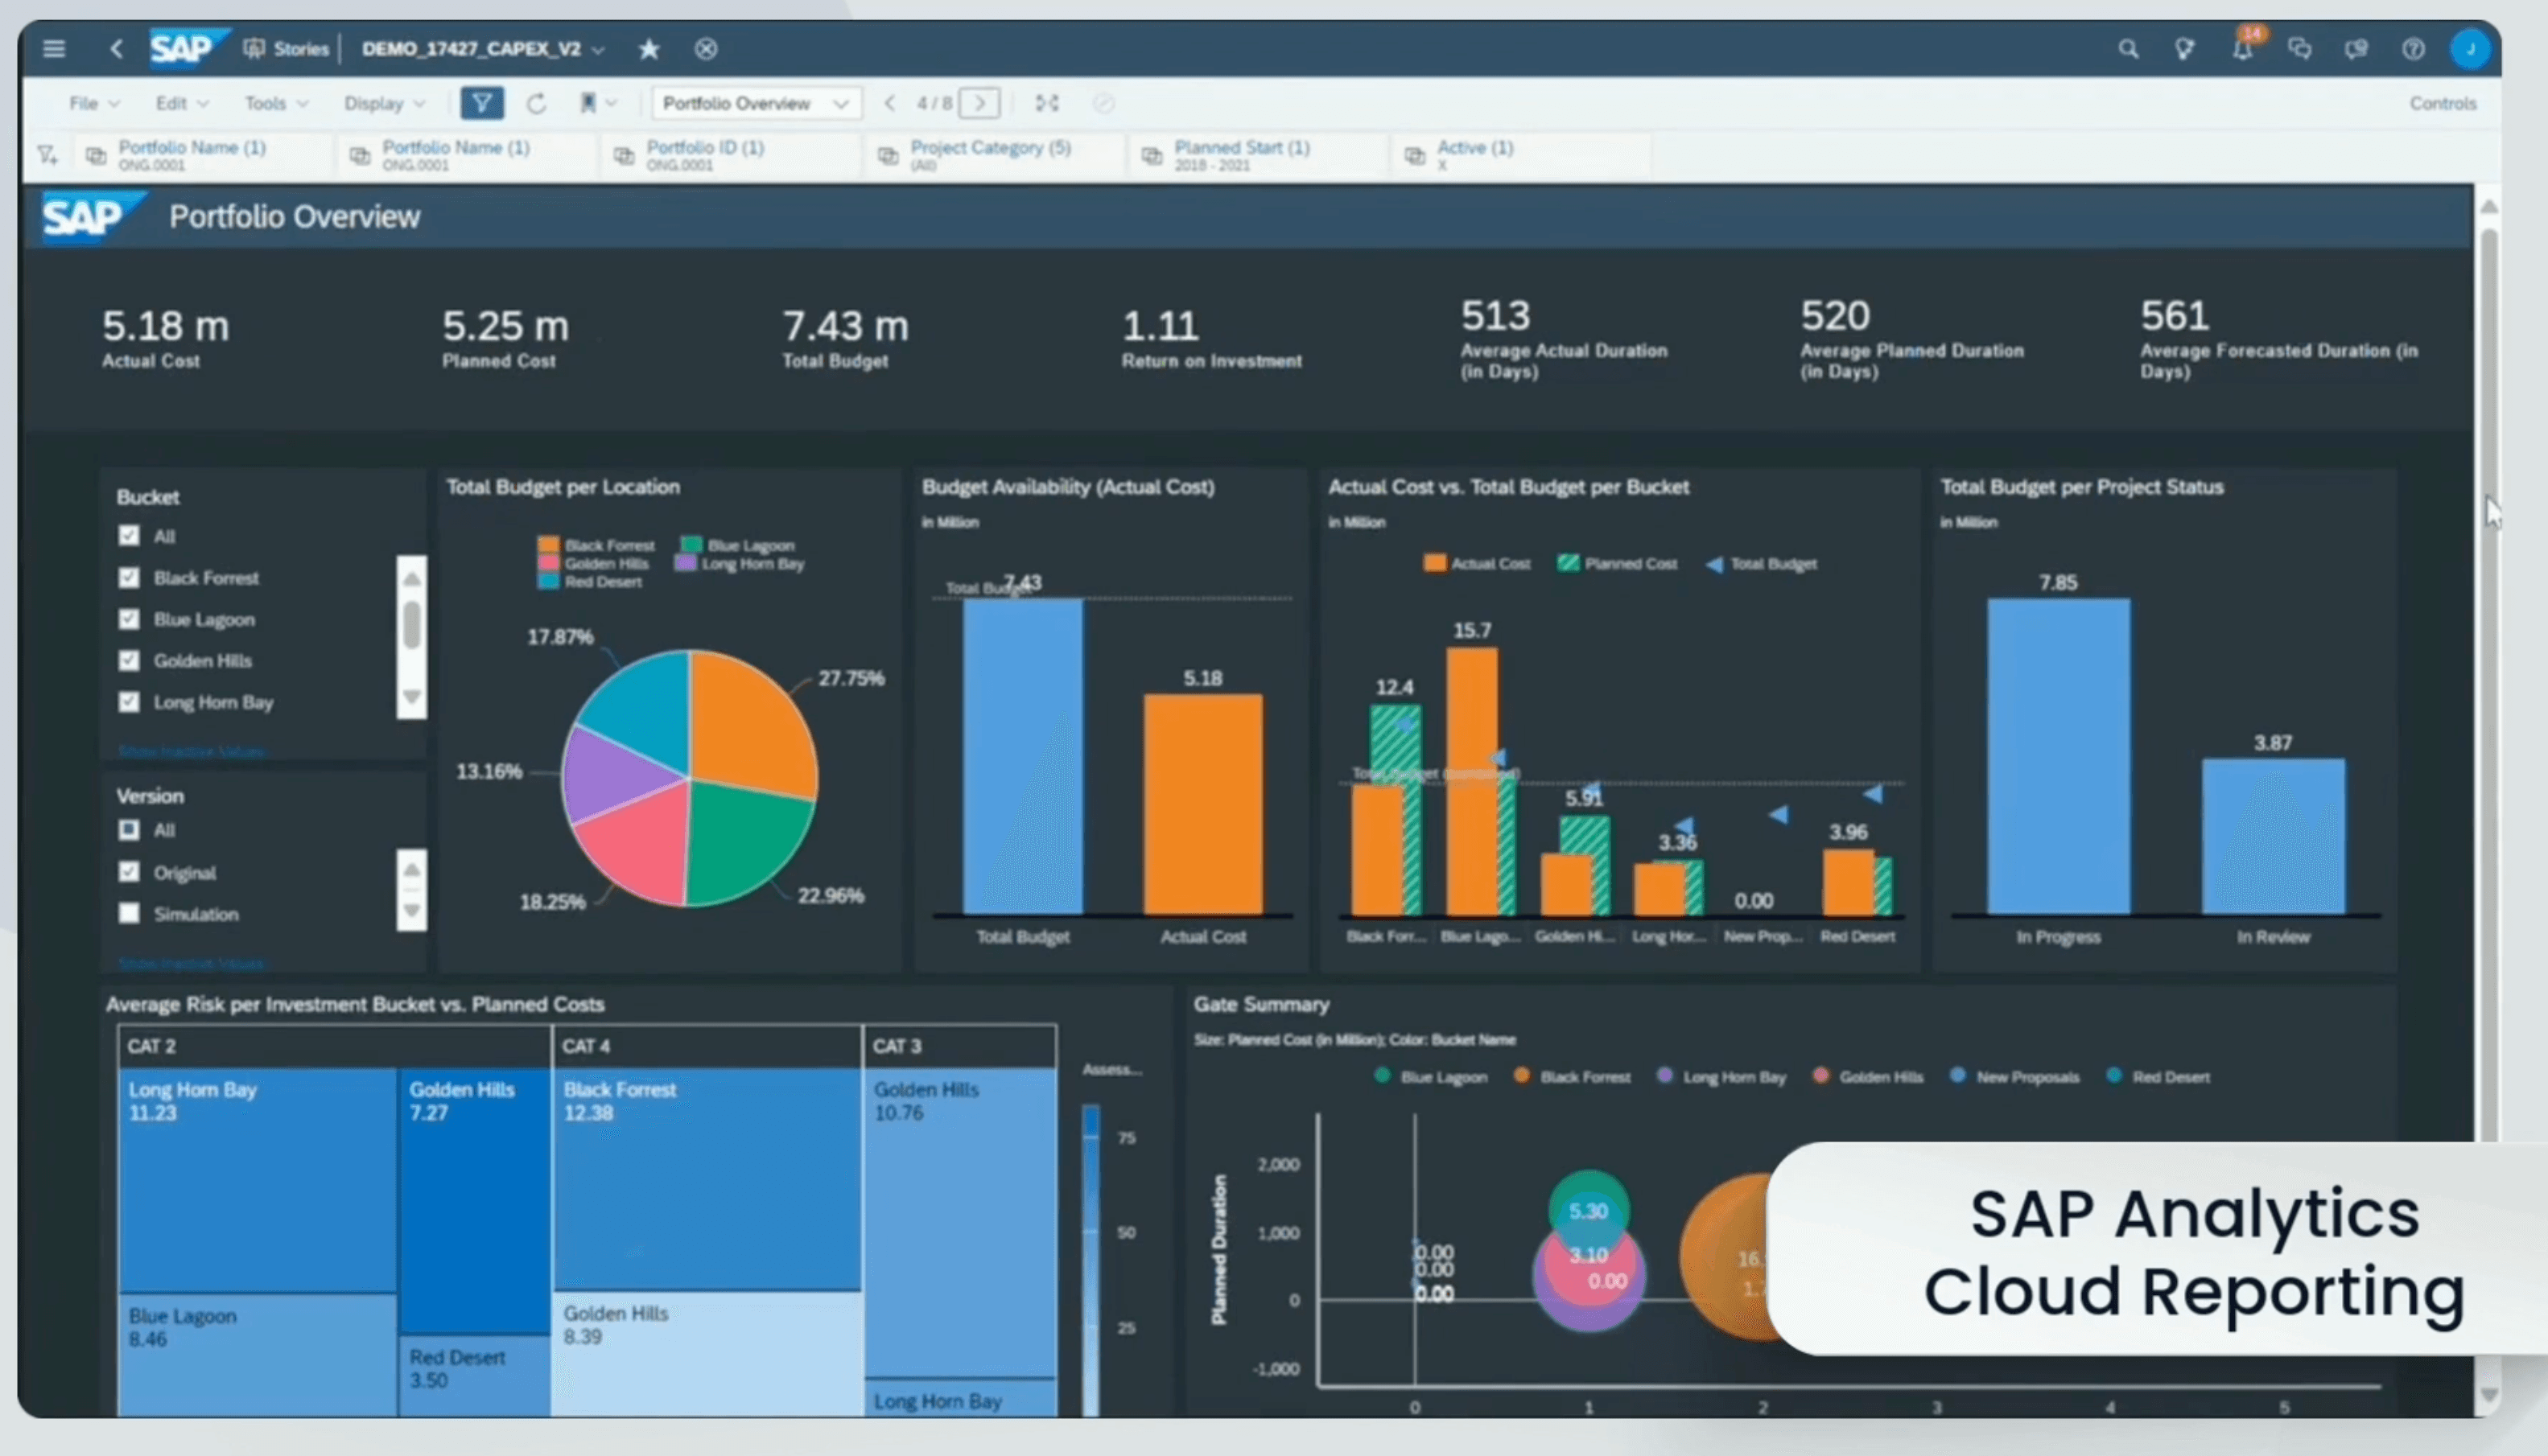This screenshot has height=1456, width=2548.
Task: Click Version list up arrow
Action: coord(411,869)
